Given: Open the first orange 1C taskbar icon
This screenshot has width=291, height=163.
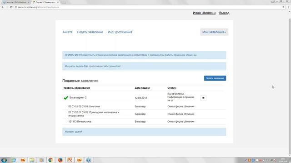Looking at the screenshot, I should (x=23, y=160).
